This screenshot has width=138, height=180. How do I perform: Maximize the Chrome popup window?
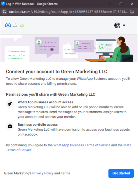[x=121, y=4]
